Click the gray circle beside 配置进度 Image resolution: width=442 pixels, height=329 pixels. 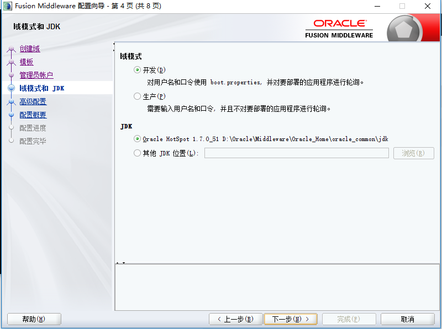click(10, 127)
